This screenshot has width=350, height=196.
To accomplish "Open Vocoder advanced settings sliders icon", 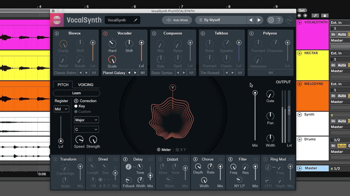I will tap(142, 73).
